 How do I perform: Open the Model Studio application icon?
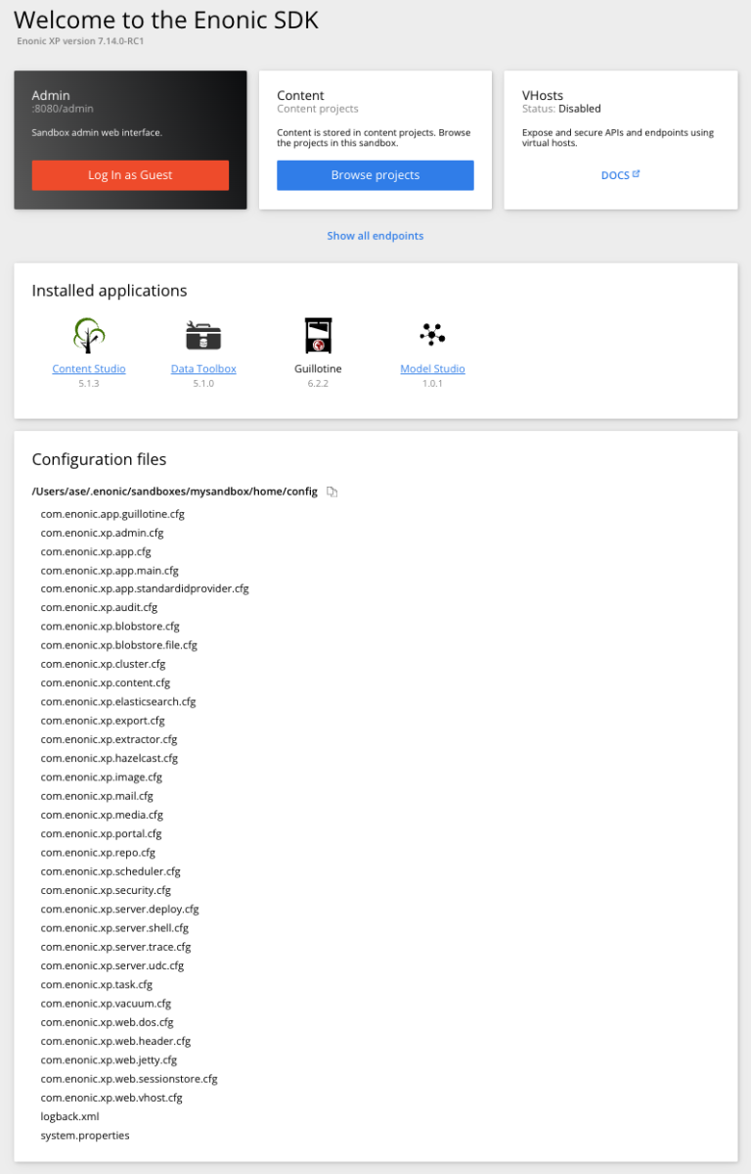coord(432,336)
